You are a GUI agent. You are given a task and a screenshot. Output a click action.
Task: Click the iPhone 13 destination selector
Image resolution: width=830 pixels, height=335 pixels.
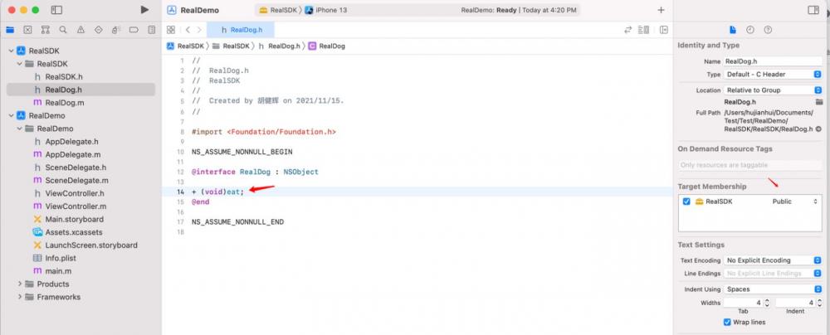click(x=326, y=10)
